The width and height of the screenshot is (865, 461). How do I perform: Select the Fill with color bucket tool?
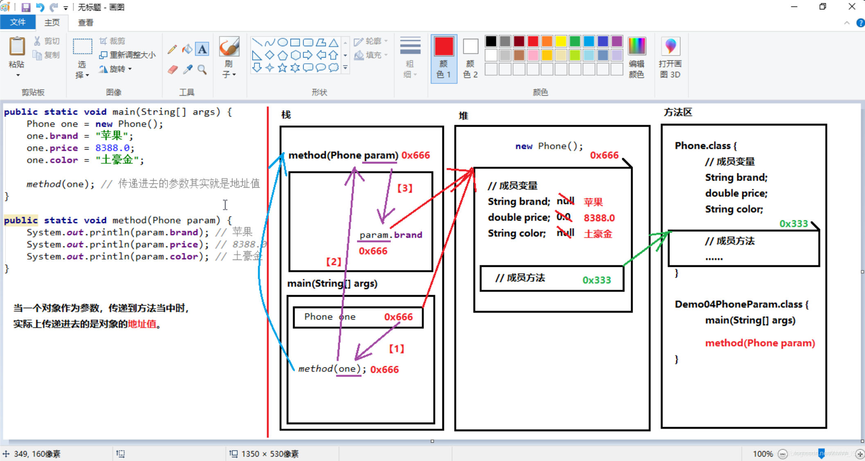pyautogui.click(x=187, y=49)
